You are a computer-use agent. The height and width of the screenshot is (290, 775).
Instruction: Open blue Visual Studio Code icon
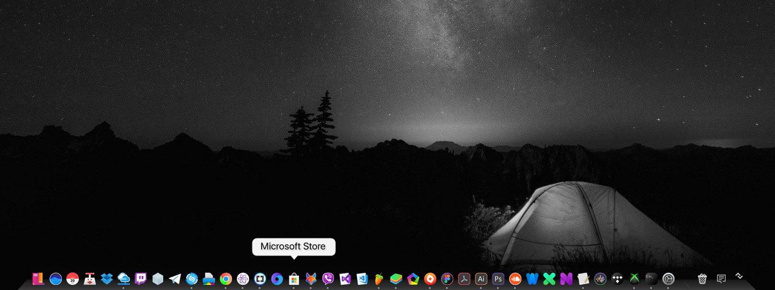point(362,279)
